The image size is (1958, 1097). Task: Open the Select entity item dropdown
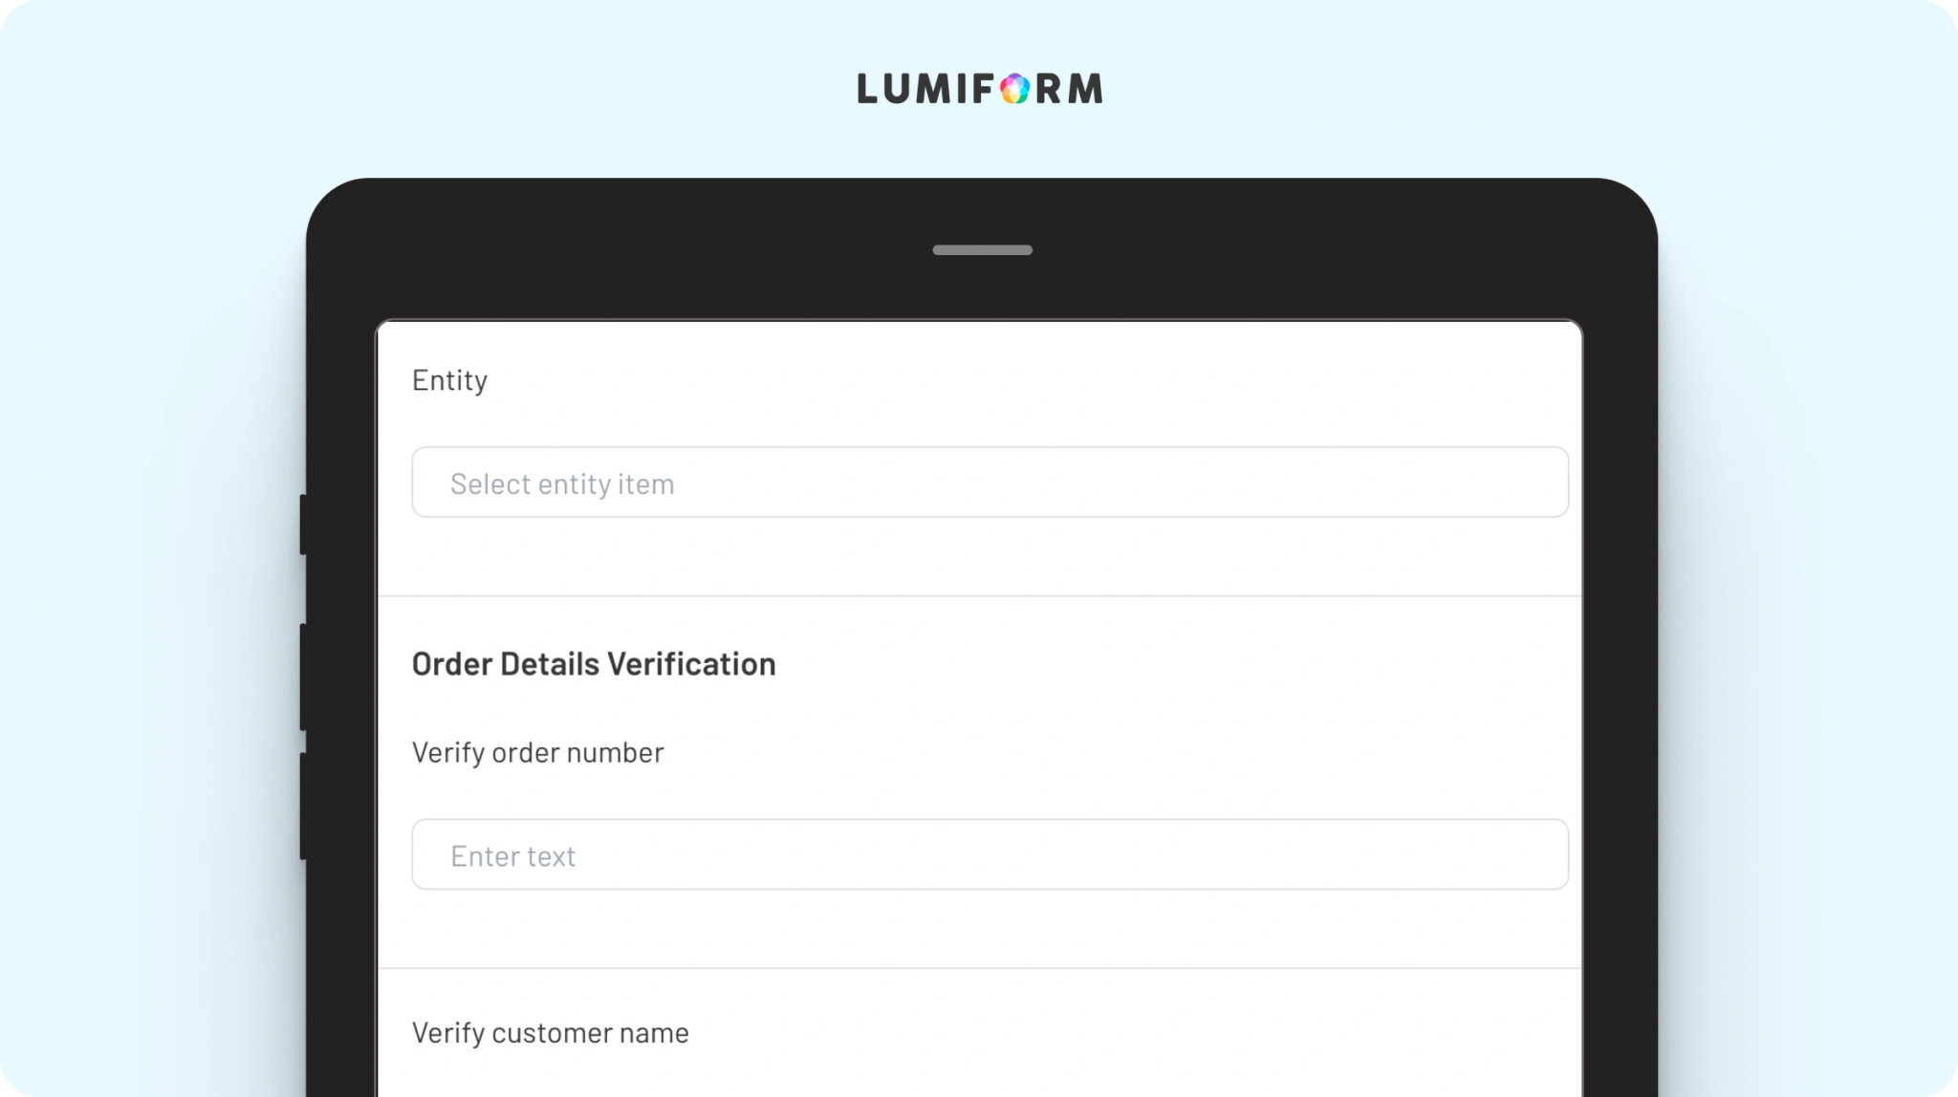(989, 483)
